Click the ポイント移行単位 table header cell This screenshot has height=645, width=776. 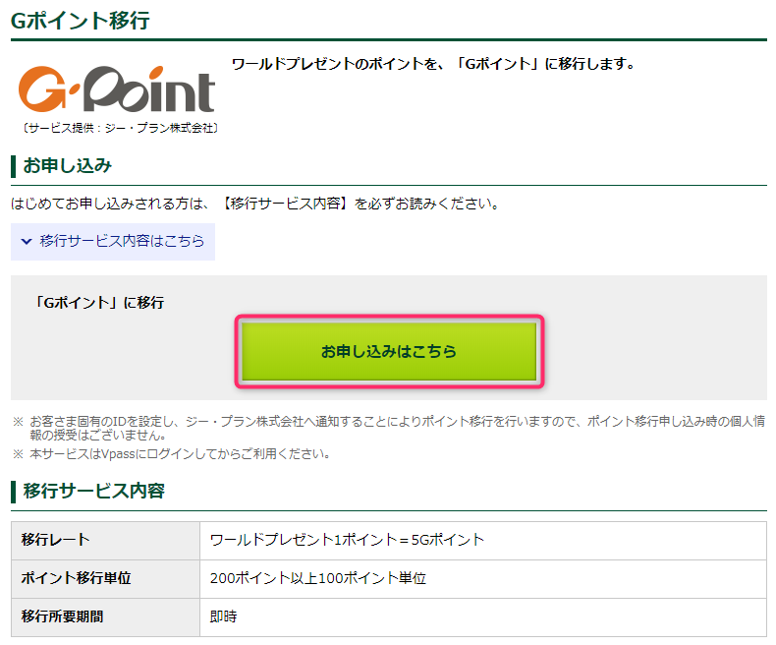click(x=105, y=579)
